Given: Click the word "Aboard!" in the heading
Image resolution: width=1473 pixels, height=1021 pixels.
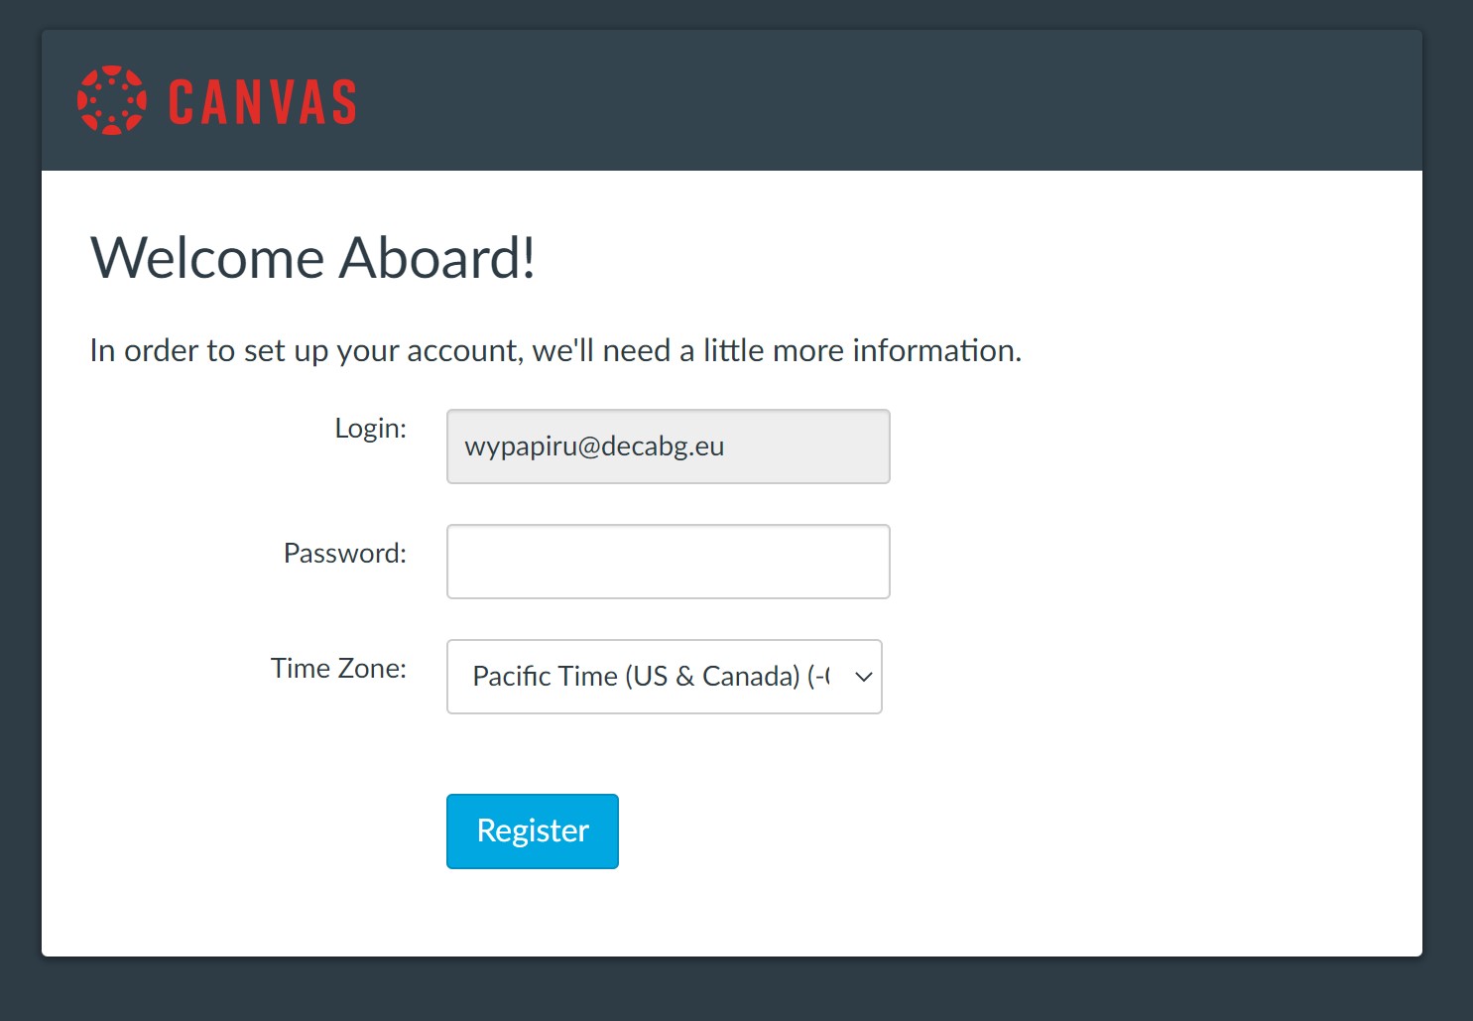Looking at the screenshot, I should [437, 258].
